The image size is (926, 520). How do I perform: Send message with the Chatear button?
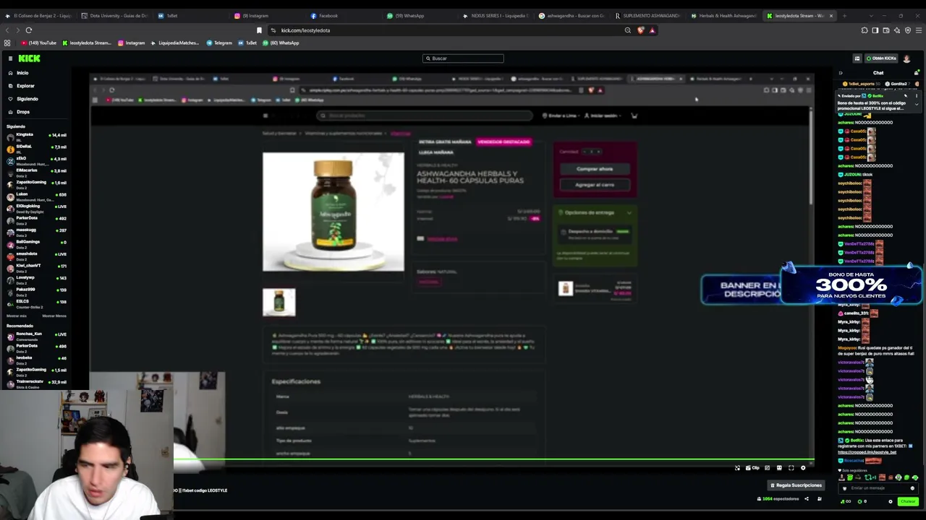tap(907, 501)
